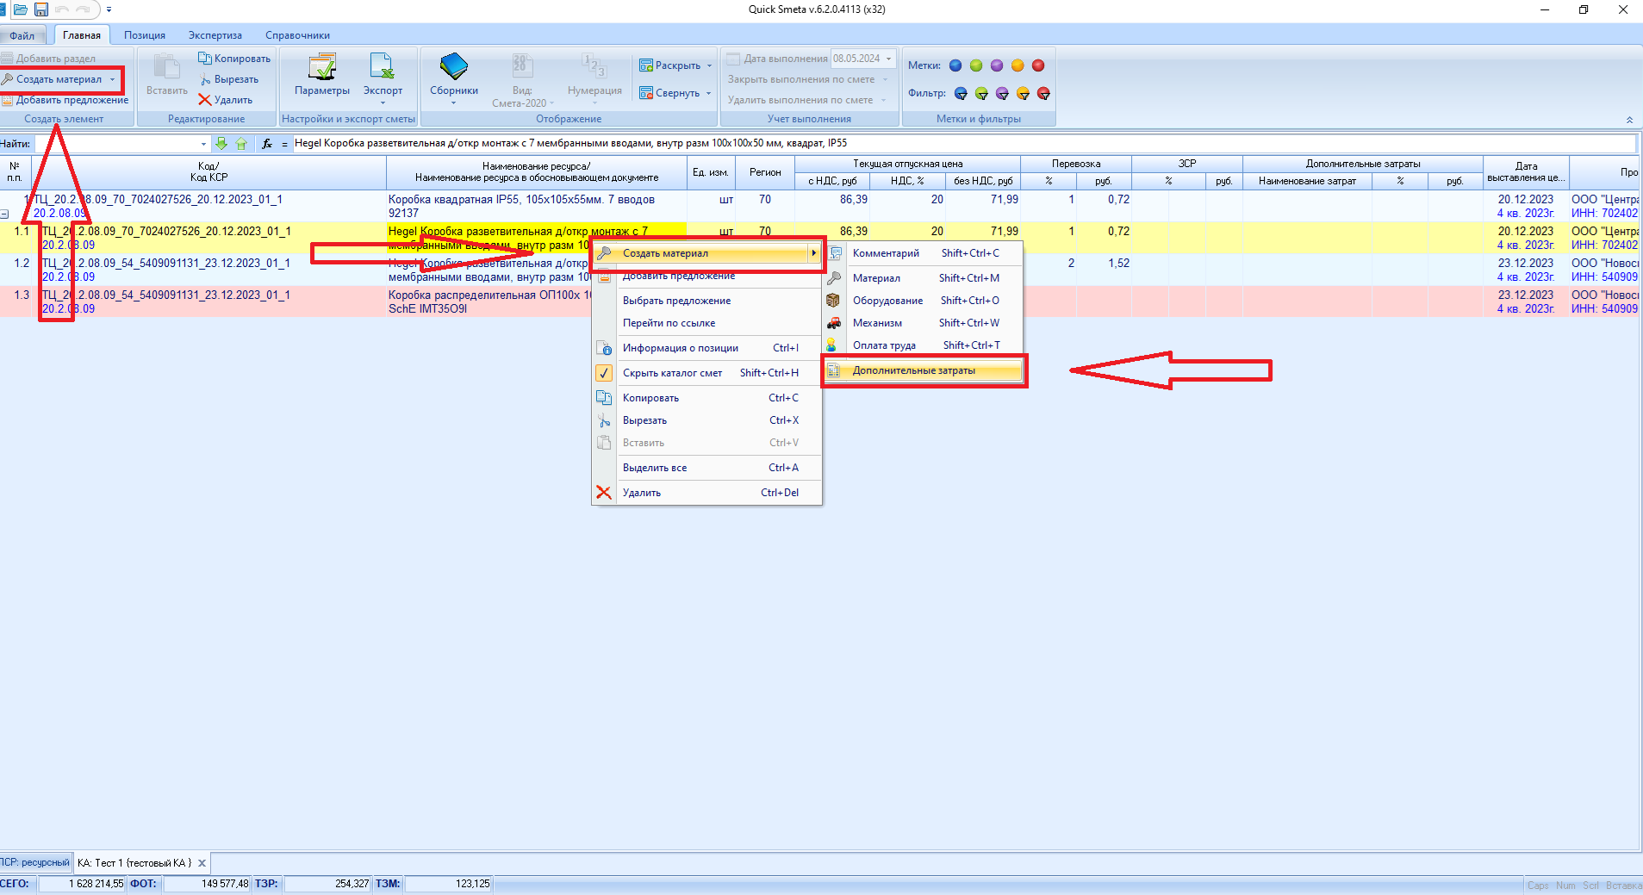
Task: Click Вырезать in the context menu
Action: (706, 420)
